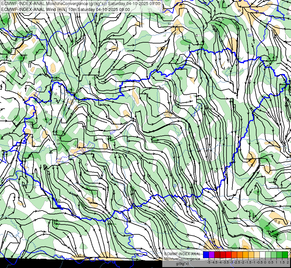This screenshot has width=291, height=268.
Task: Click the legend swatch between -4 and -3.5
Action: coord(223,255)
